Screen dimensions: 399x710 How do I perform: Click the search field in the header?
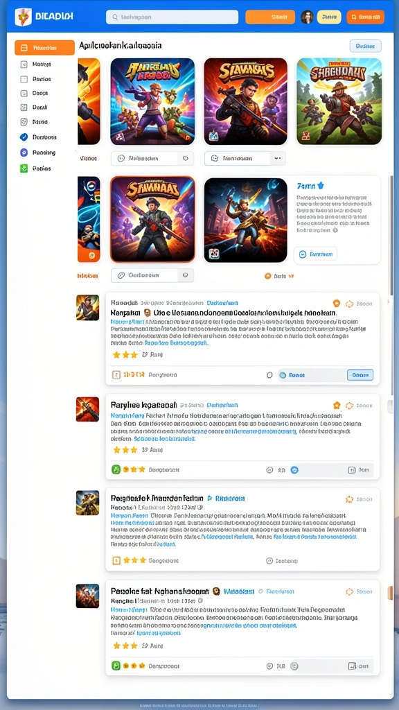172,17
